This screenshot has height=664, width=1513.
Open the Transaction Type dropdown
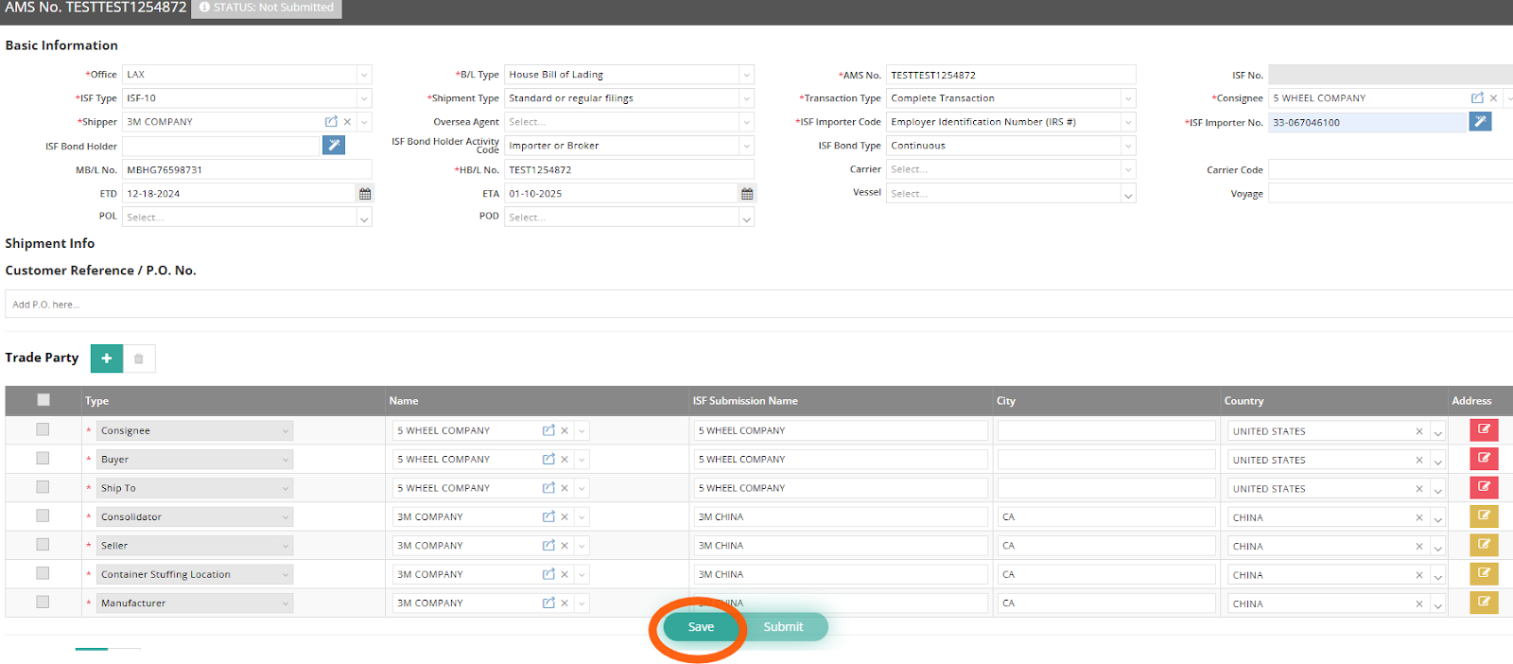(1127, 98)
